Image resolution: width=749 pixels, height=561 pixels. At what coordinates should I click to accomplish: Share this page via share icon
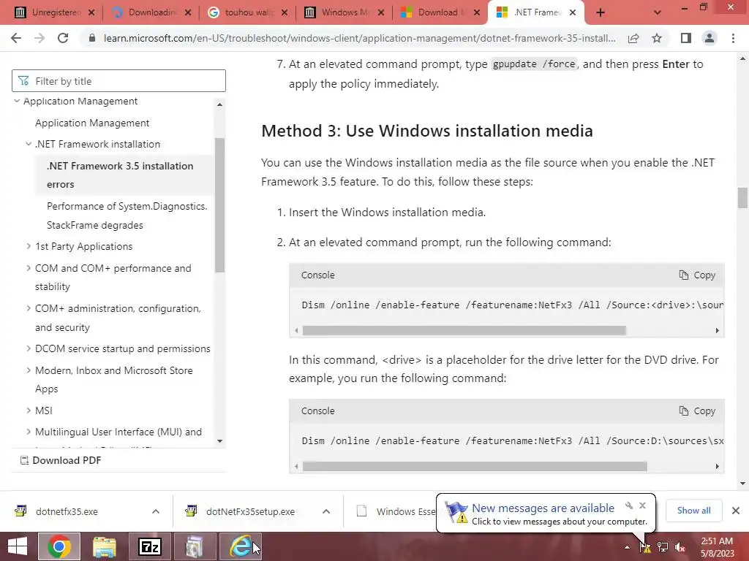coord(633,38)
